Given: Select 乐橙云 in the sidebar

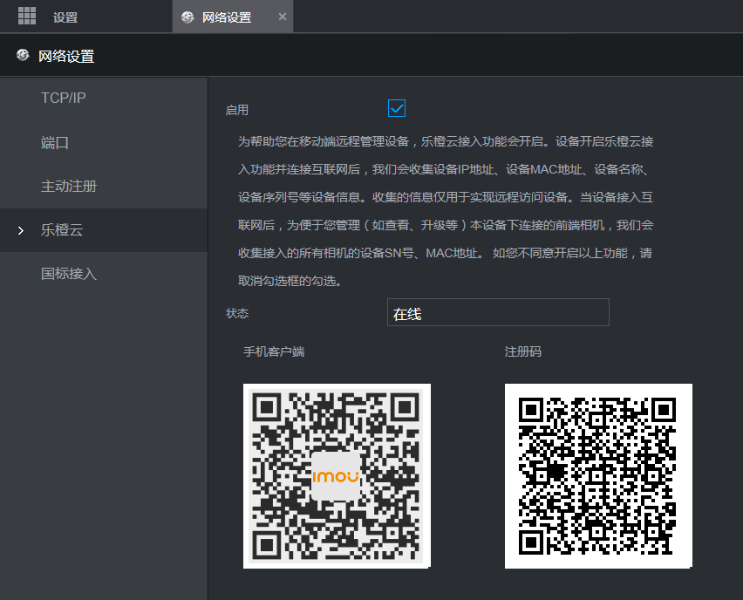Looking at the screenshot, I should [62, 231].
